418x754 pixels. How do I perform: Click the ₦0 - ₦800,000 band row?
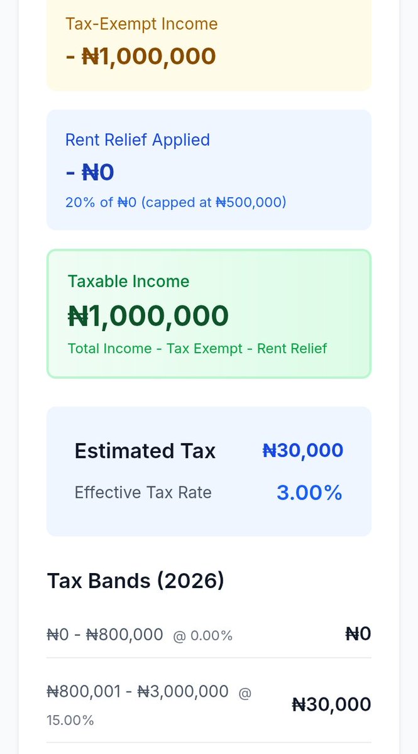(209, 634)
